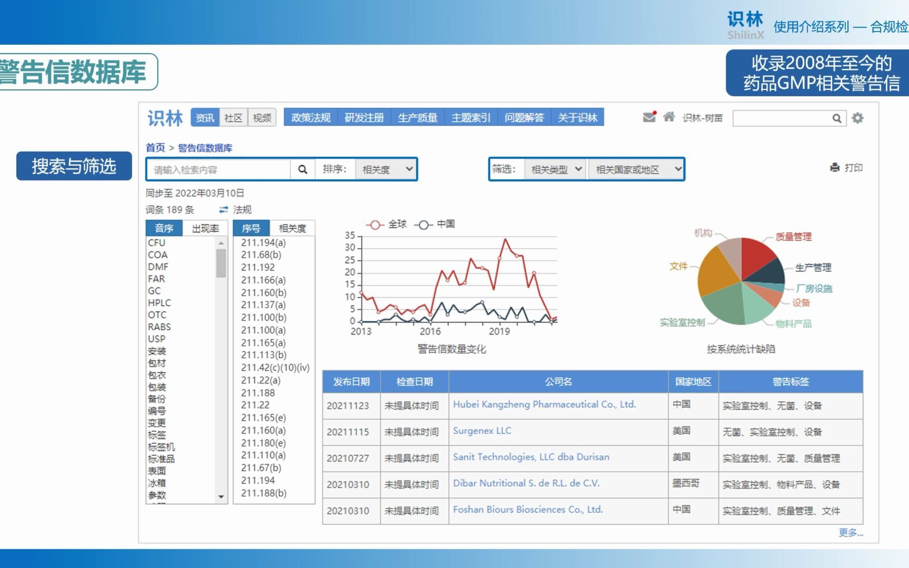Open 研发注册 menu

[x=364, y=118]
